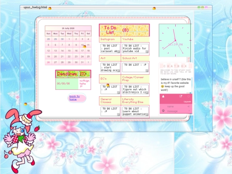Click the '26 July 2026' calendar title
The image size is (232, 174).
pyautogui.click(x=68, y=28)
